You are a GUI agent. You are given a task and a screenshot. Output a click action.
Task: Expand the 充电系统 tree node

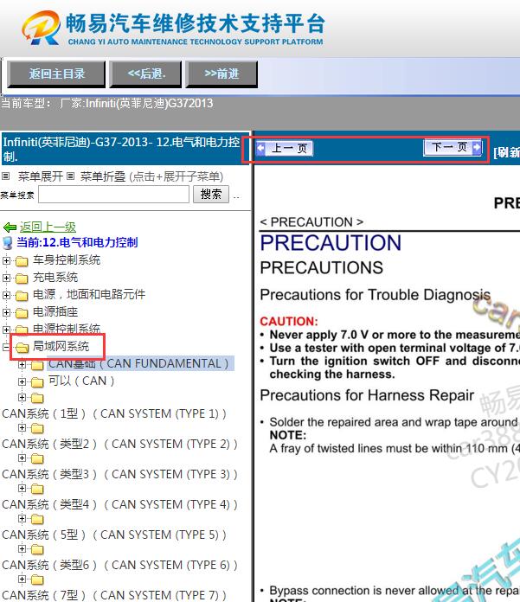click(x=6, y=278)
